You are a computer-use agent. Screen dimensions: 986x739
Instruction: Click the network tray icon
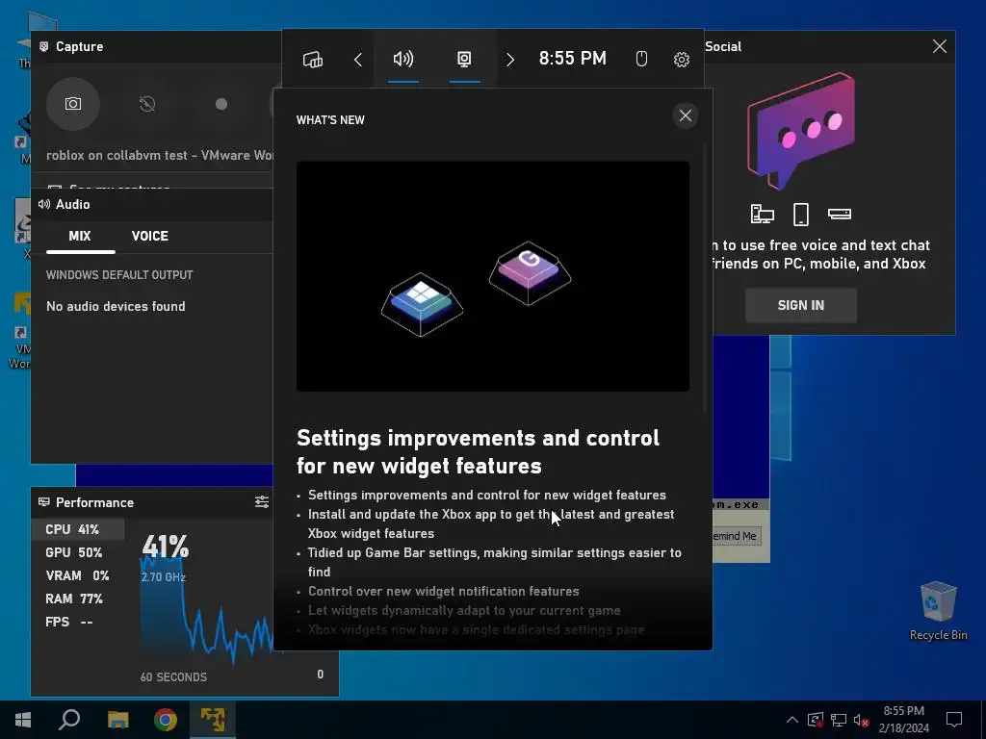[x=839, y=720]
